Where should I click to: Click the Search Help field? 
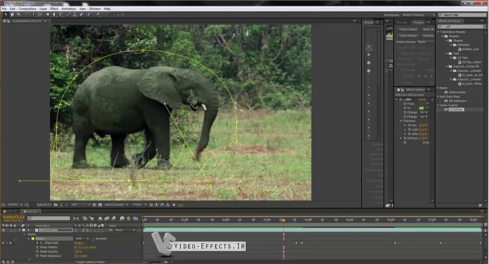coord(462,15)
